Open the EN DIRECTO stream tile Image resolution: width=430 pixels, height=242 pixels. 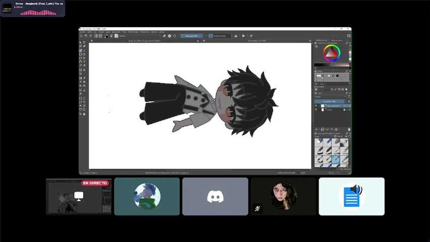(x=79, y=196)
